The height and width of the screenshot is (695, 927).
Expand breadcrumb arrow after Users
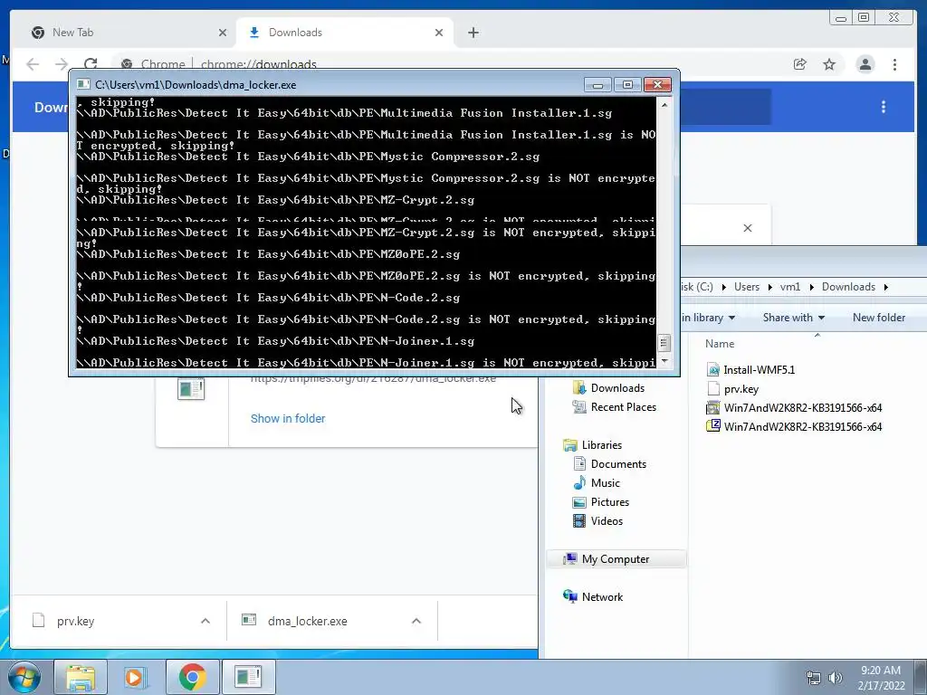[x=769, y=287]
